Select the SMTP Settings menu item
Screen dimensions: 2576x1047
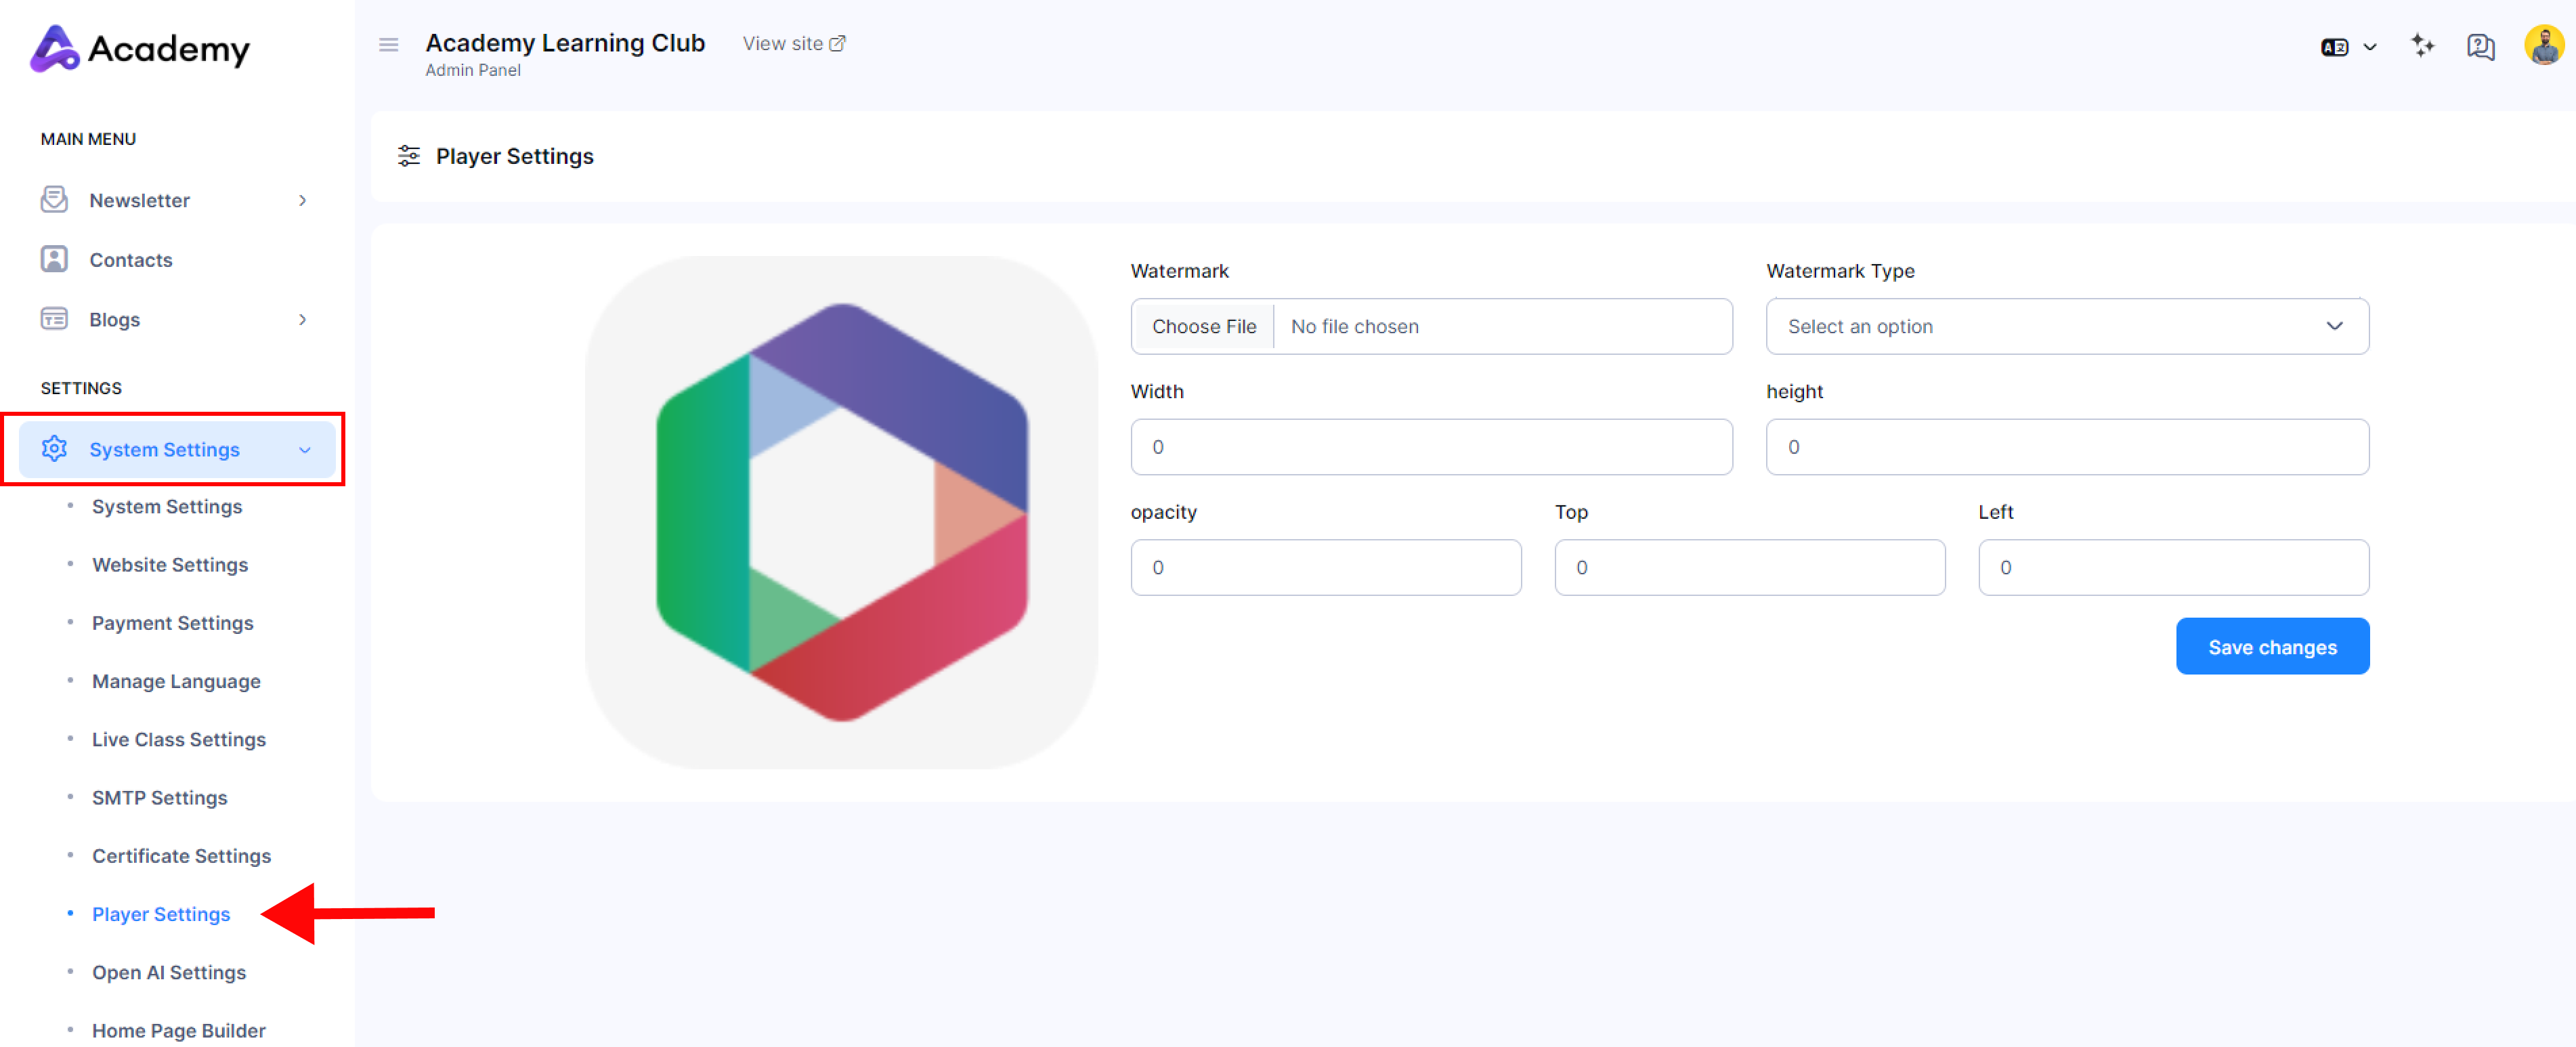pos(159,798)
